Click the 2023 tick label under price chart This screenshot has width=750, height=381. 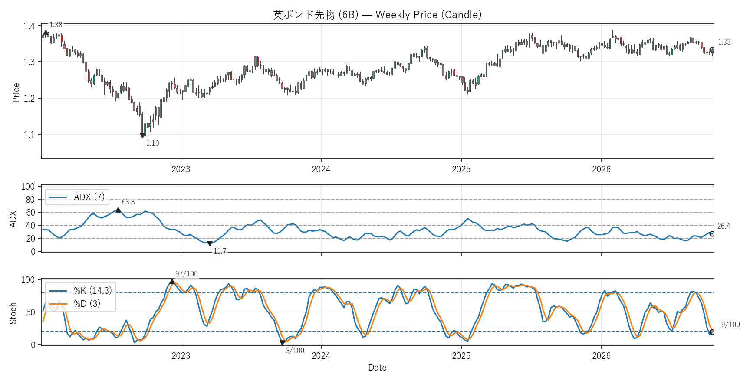click(181, 169)
